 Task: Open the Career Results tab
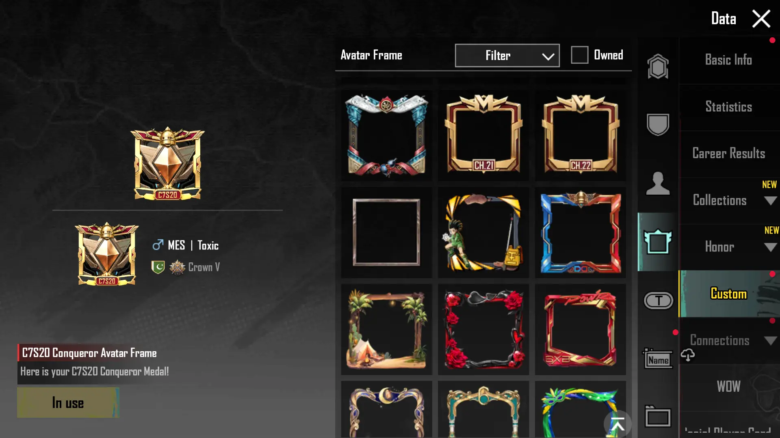pos(729,154)
